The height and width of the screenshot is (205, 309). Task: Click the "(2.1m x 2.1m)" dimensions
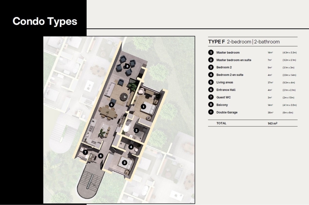tap(289, 90)
